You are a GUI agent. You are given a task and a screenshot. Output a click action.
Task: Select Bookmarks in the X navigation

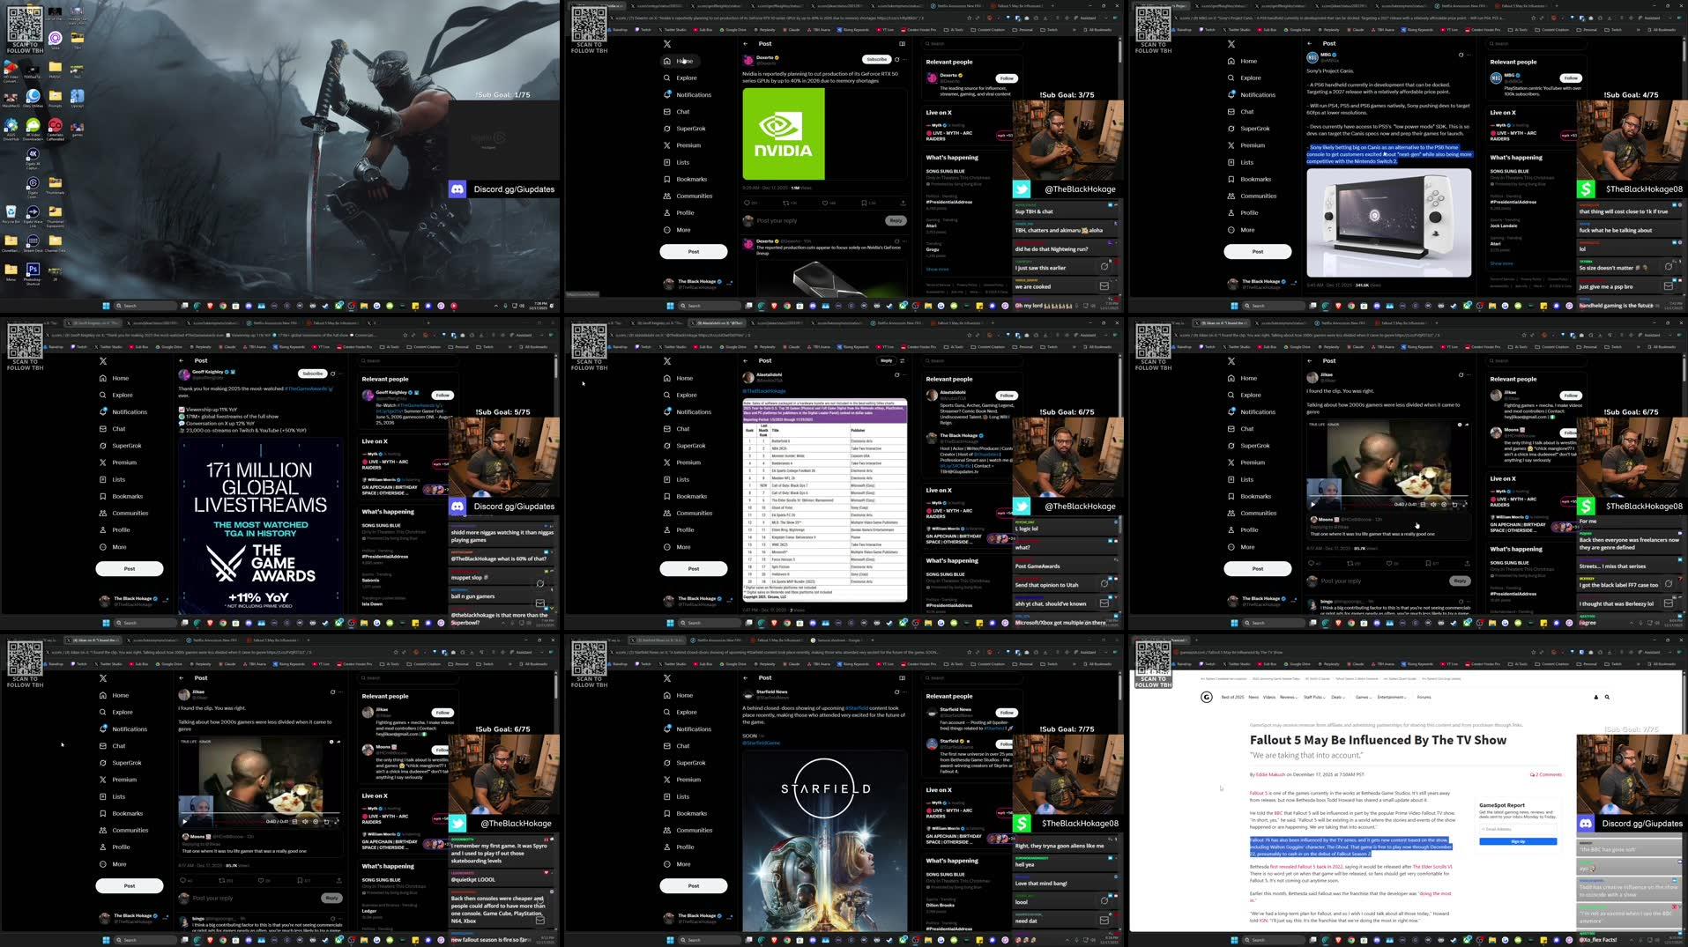pyautogui.click(x=693, y=179)
